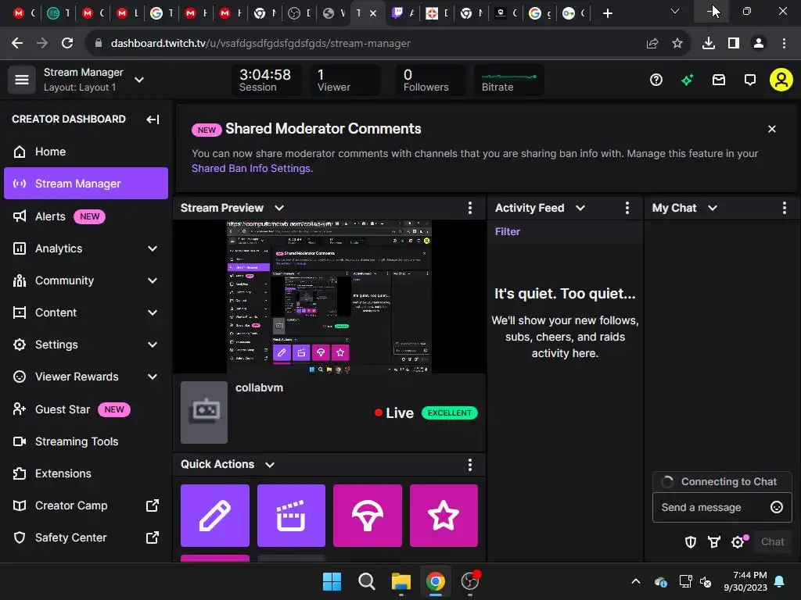The image size is (801, 600).
Task: Open Activity Feed panel options menu
Action: (x=627, y=208)
